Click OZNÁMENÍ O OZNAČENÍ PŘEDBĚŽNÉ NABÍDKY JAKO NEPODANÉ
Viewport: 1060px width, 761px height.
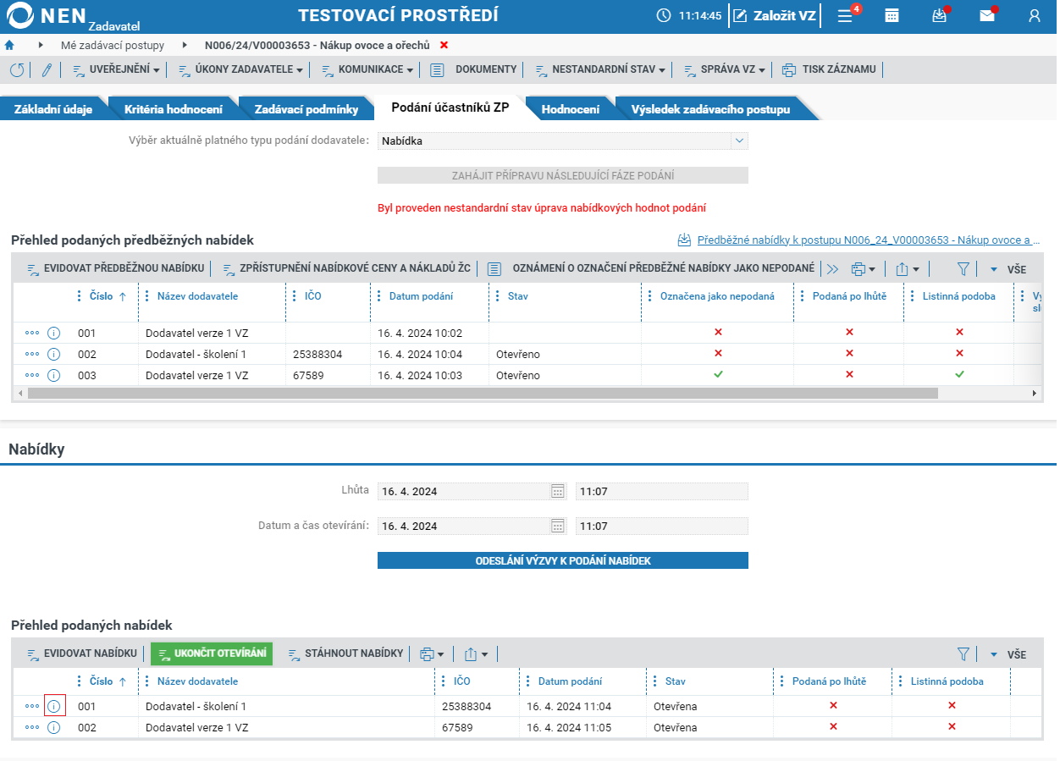click(653, 268)
